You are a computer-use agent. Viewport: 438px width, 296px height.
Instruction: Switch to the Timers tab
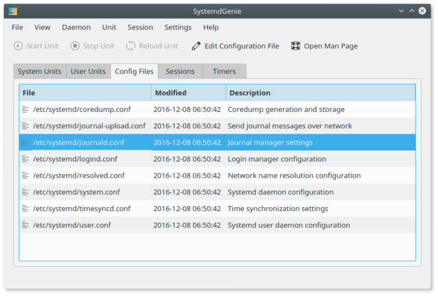tap(224, 71)
